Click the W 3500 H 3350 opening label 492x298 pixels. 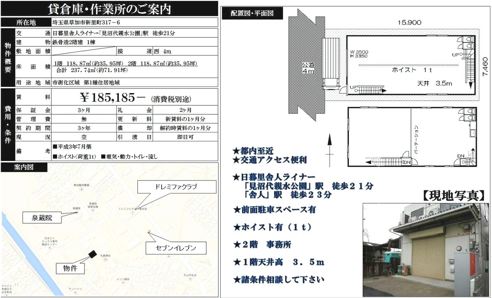point(359,54)
